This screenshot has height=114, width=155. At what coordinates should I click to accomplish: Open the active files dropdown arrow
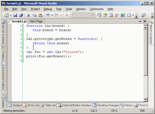pyautogui.click(x=140, y=22)
